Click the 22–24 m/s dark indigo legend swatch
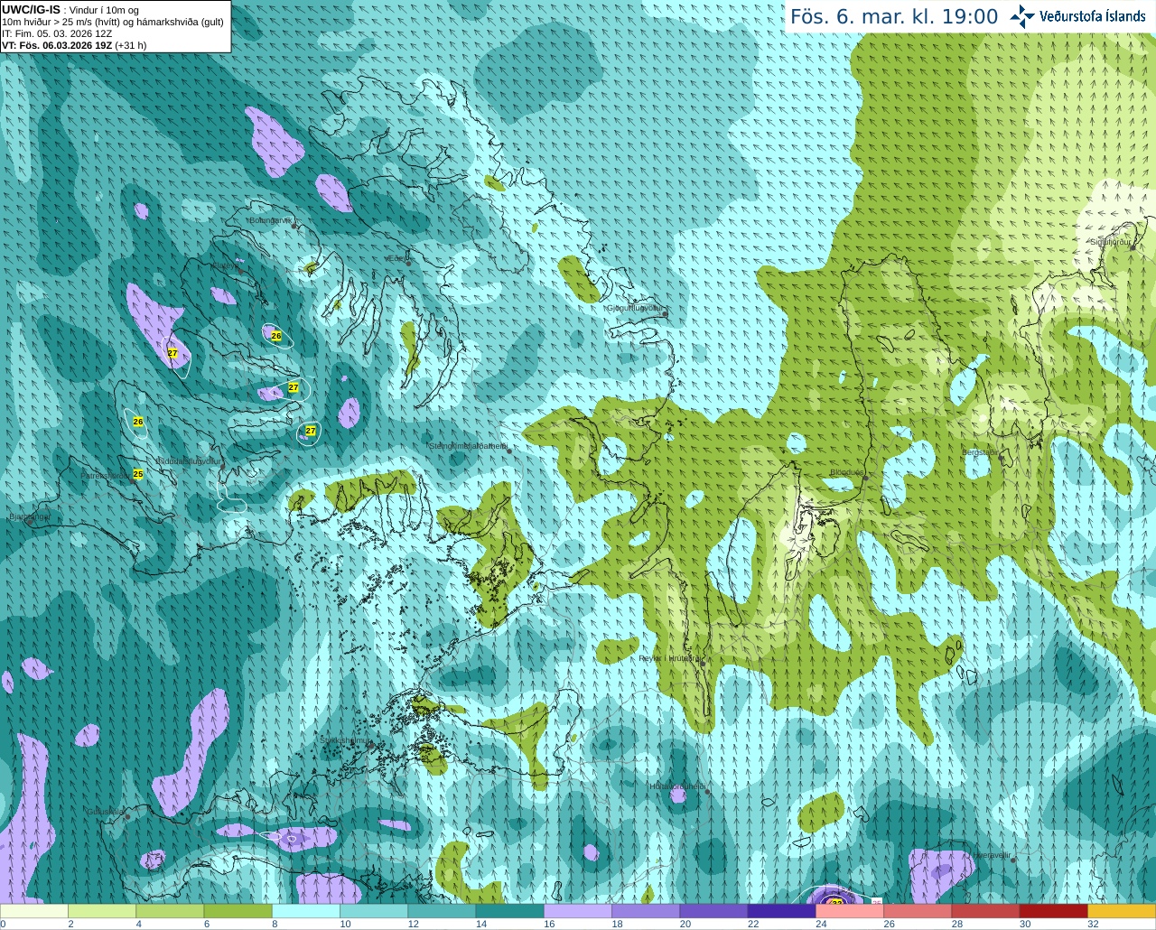The image size is (1156, 930). (782, 911)
